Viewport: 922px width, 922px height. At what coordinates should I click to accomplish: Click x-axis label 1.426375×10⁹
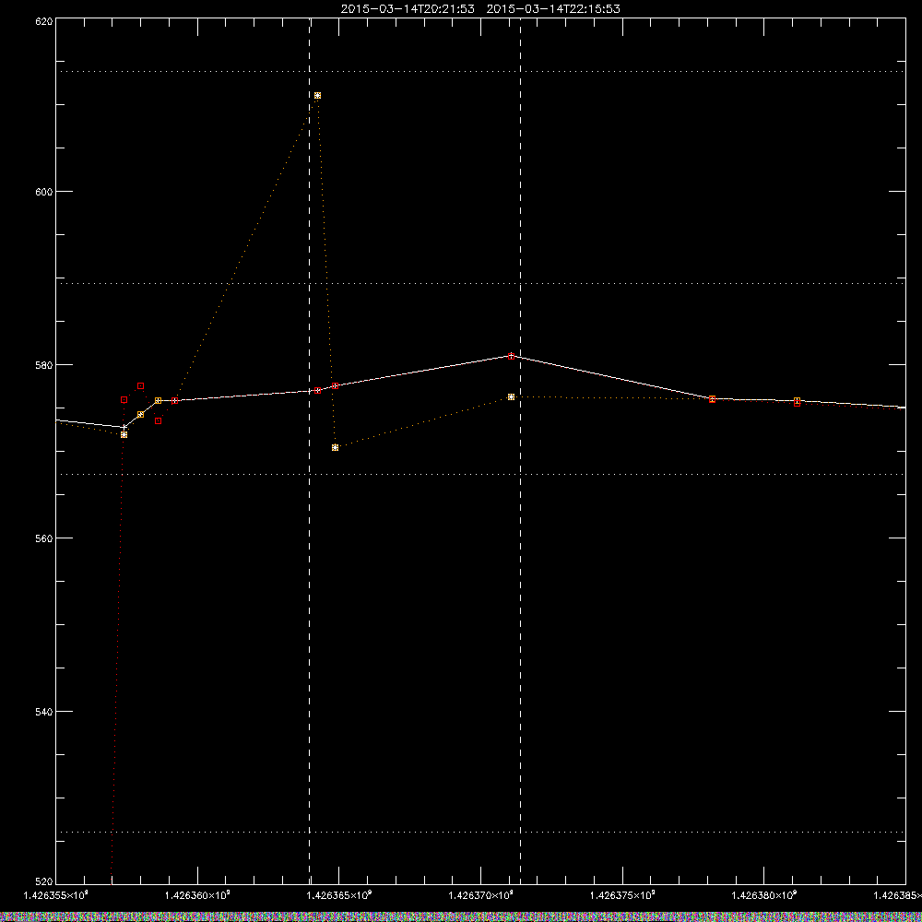(622, 895)
